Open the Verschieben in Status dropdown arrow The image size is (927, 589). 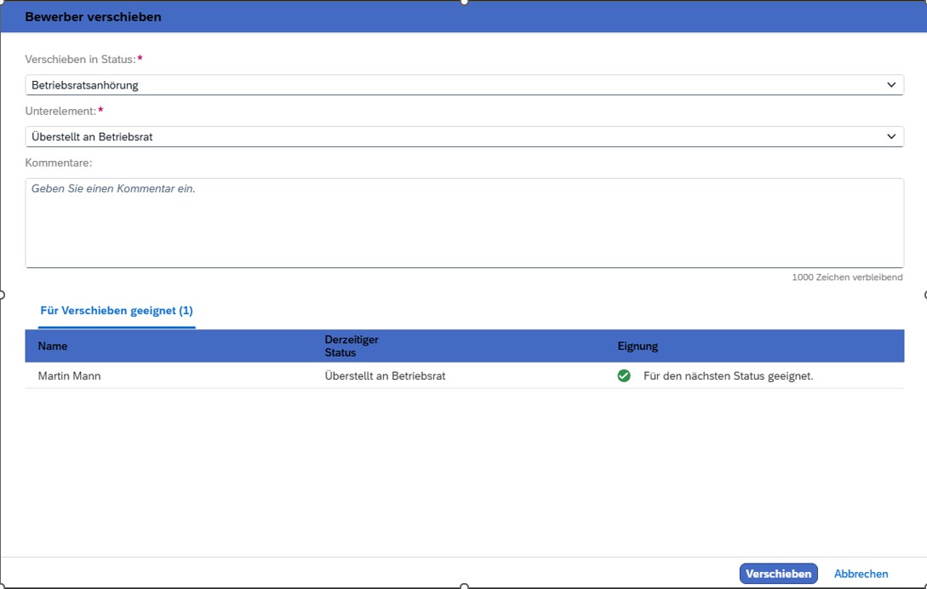point(891,85)
